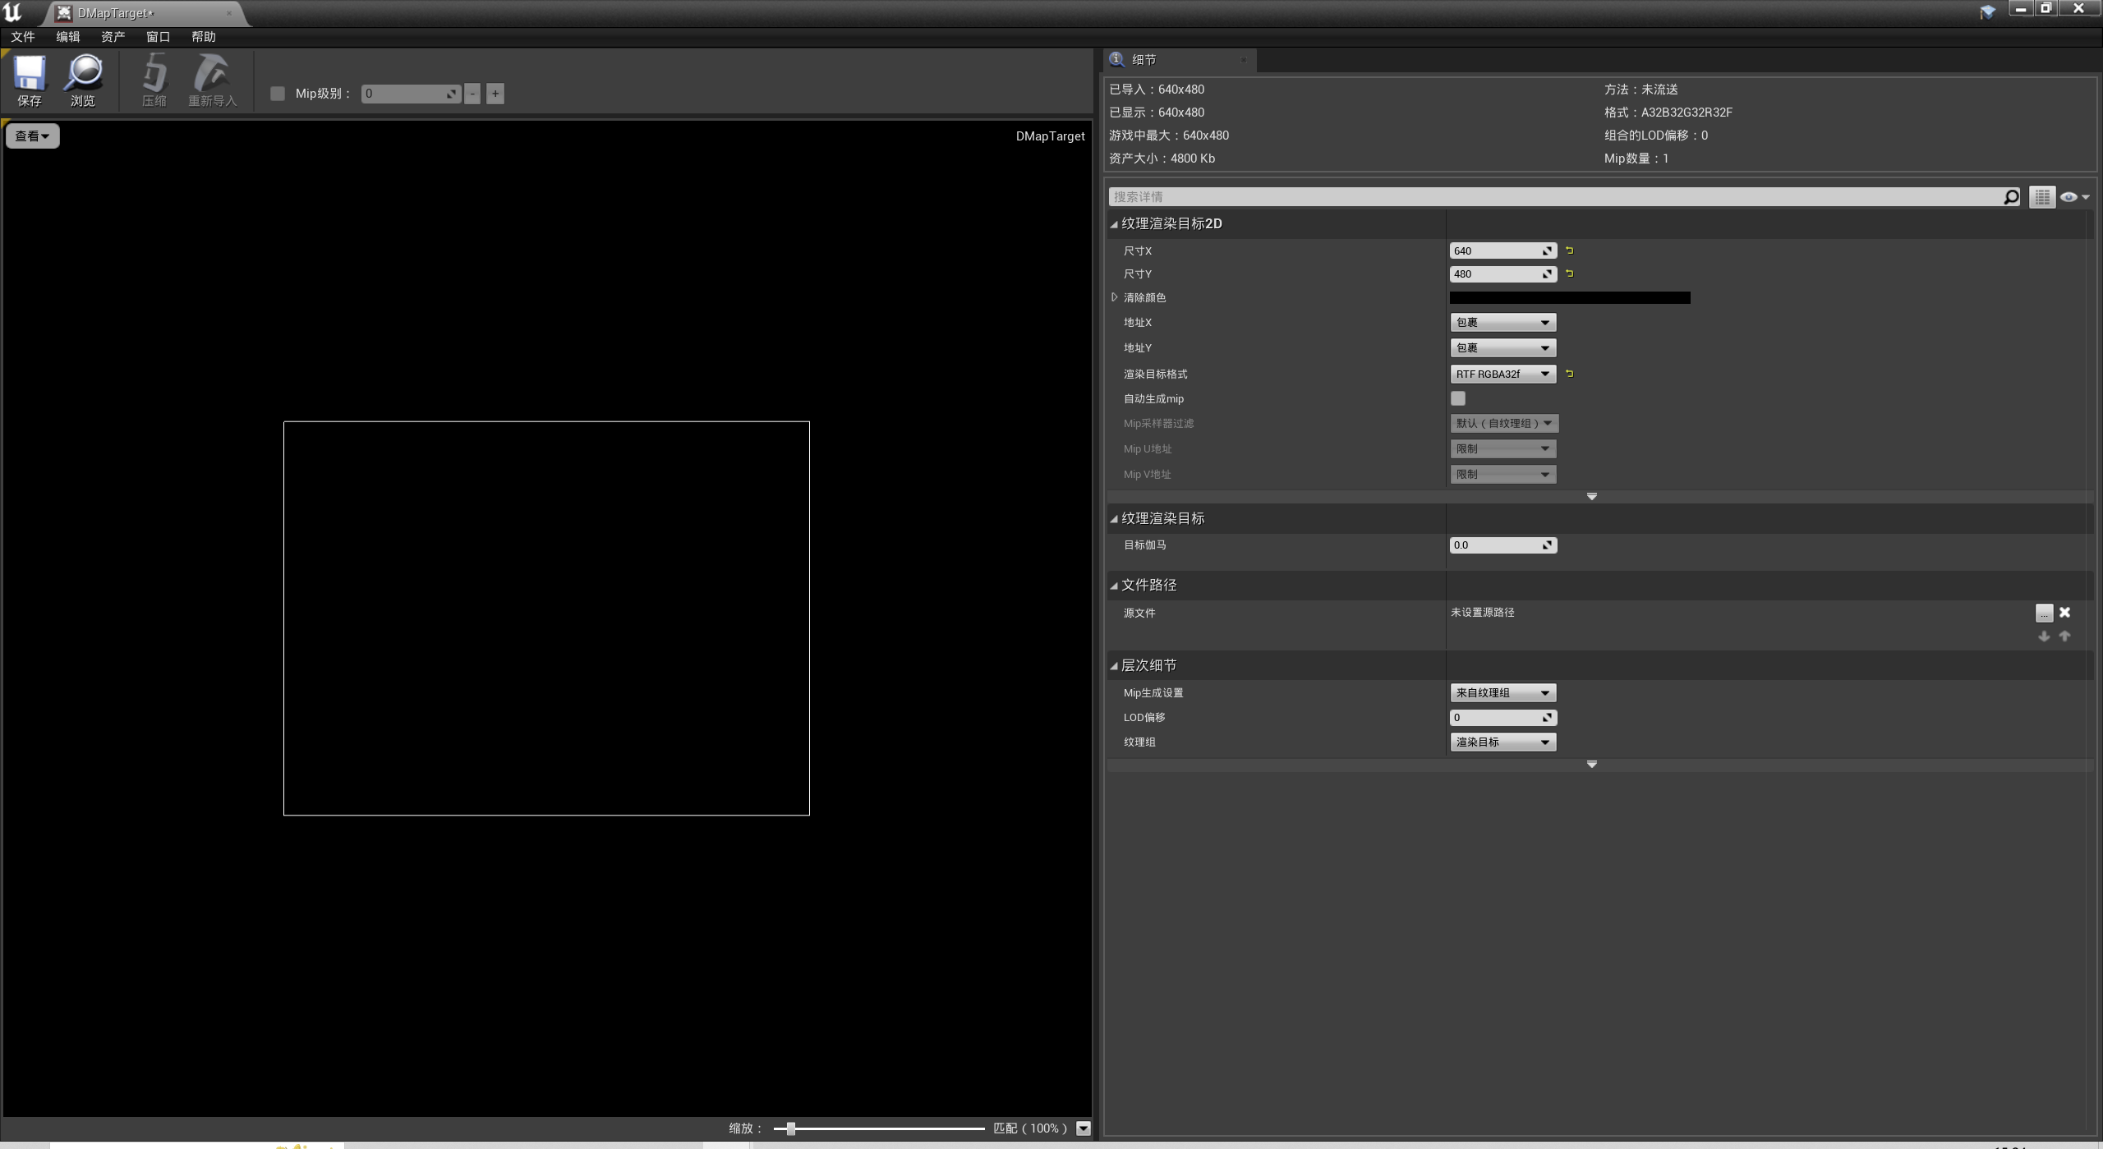
Task: Click the magnifier icon beside search details
Action: point(2009,196)
